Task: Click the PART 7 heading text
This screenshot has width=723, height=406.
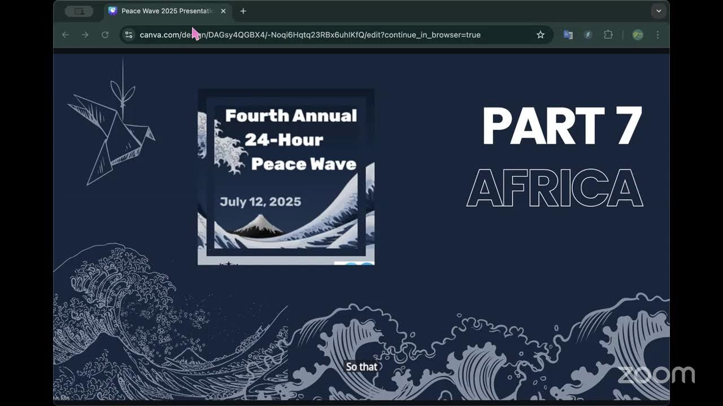Action: [x=562, y=126]
